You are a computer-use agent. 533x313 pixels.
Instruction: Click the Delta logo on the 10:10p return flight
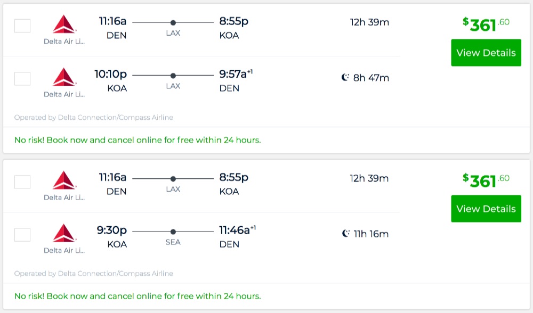click(64, 77)
